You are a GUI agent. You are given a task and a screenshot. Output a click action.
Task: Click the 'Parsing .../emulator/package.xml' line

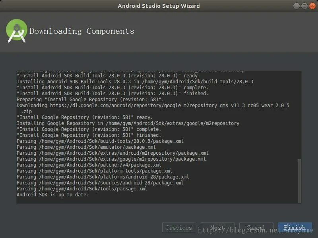tap(86, 147)
